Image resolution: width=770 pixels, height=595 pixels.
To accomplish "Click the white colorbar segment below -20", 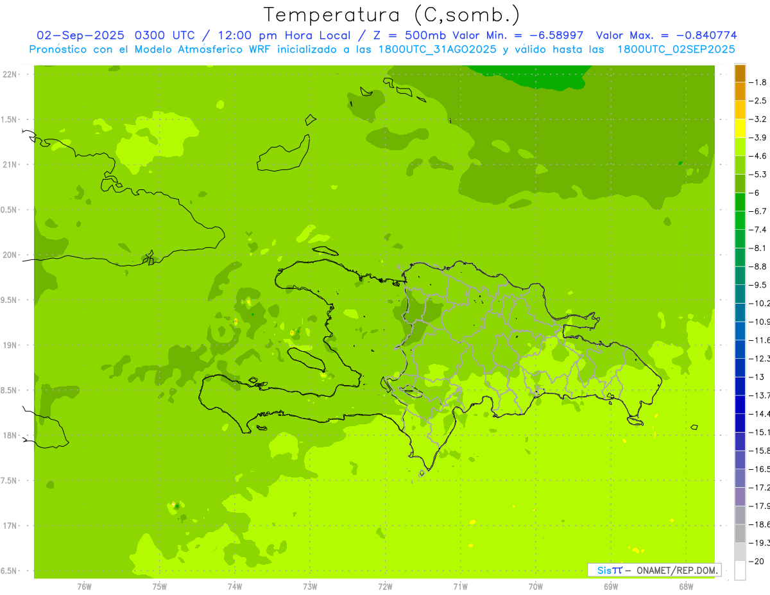I will [x=740, y=570].
